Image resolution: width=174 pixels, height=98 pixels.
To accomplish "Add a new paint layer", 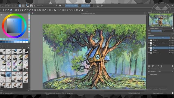I will click(149, 66).
